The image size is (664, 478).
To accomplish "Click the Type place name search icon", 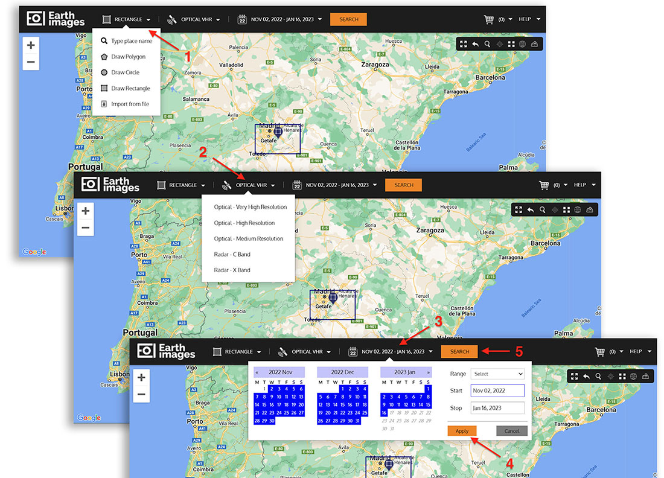I will click(x=104, y=42).
